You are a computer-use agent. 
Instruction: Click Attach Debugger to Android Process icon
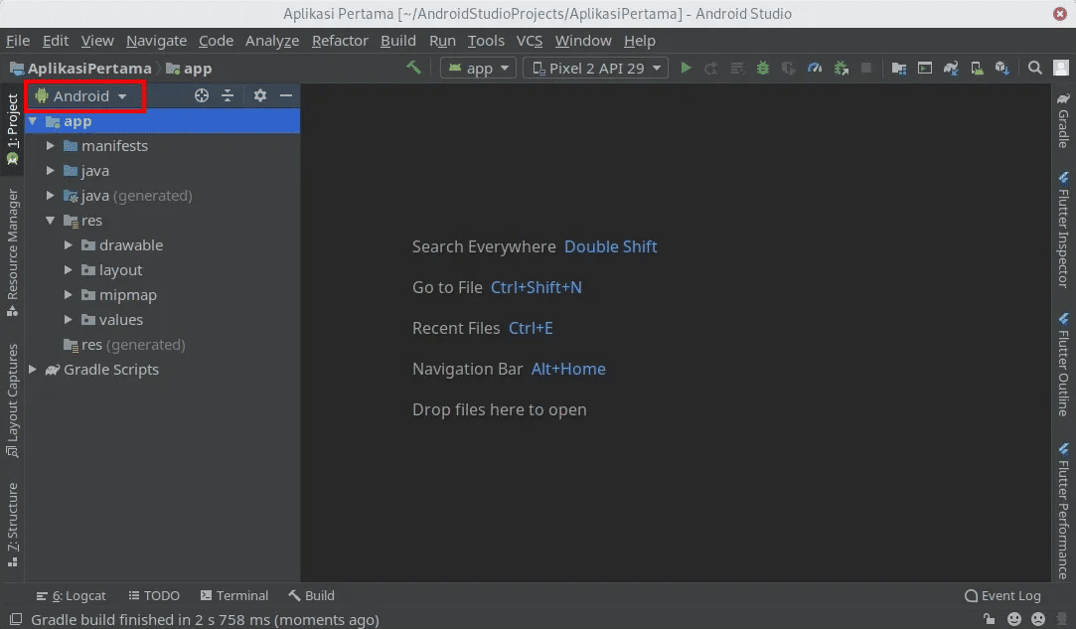pyautogui.click(x=841, y=68)
